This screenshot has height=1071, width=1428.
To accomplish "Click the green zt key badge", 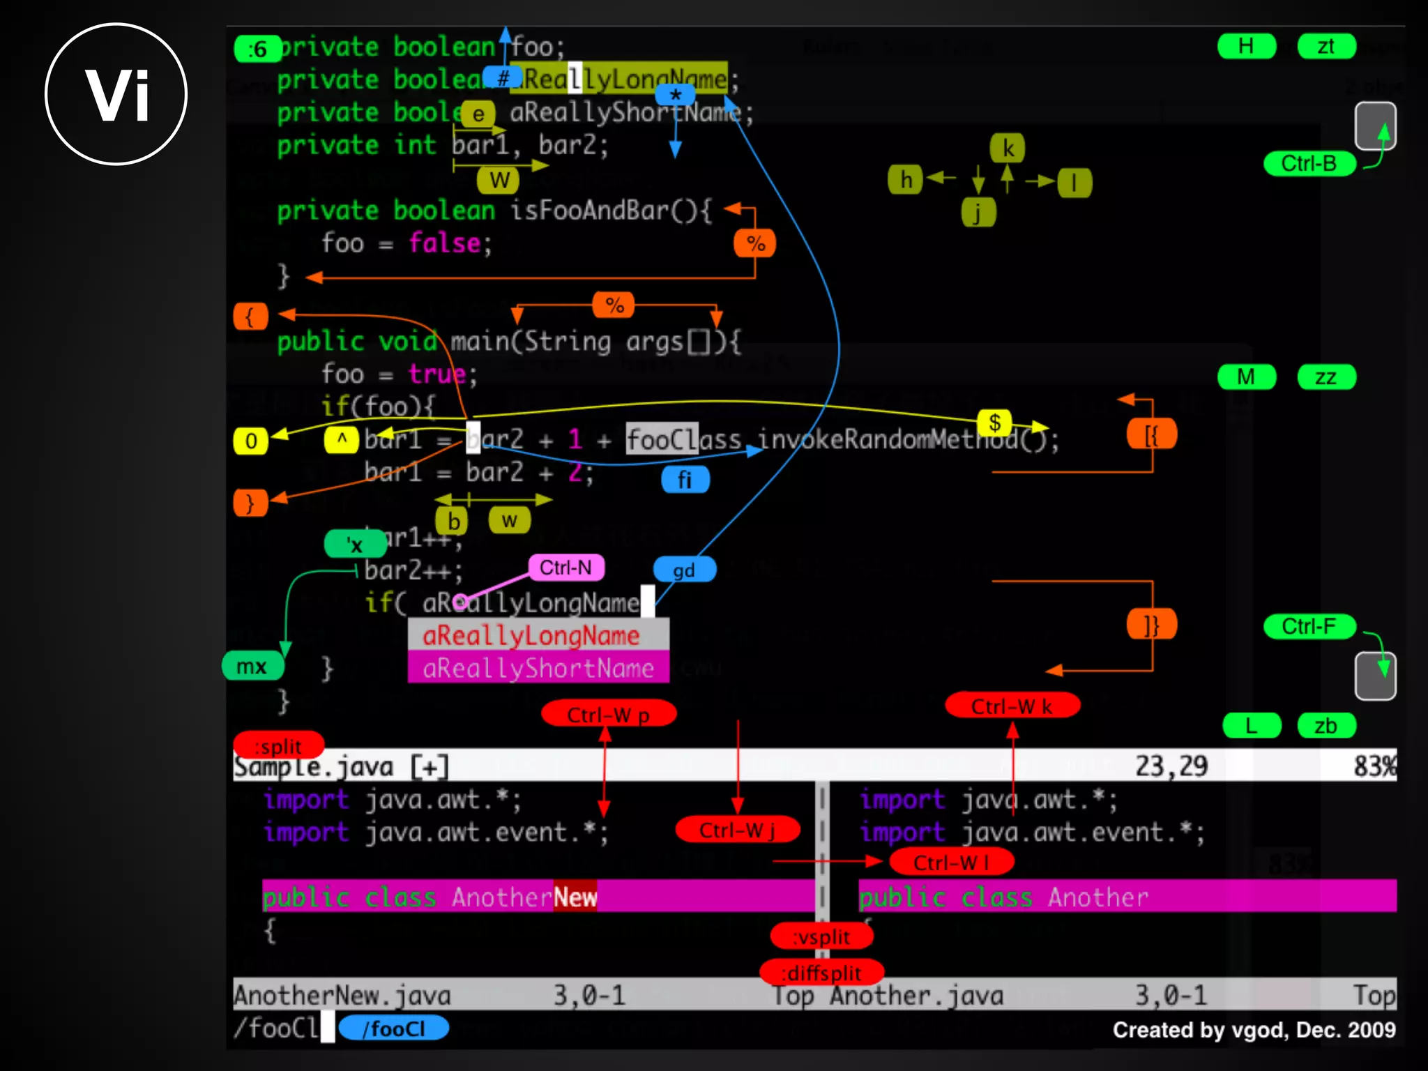I will coord(1326,47).
